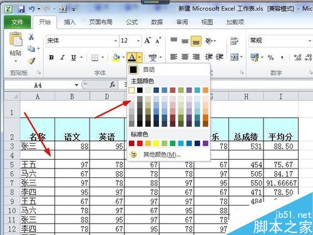The image size is (313, 235).
Task: Toggle Bold formatting
Action: (51, 57)
